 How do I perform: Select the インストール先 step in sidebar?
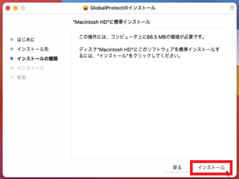coord(33,49)
